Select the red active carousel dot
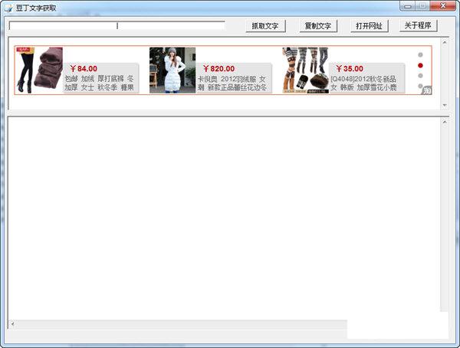The width and height of the screenshot is (460, 348). pyautogui.click(x=420, y=65)
